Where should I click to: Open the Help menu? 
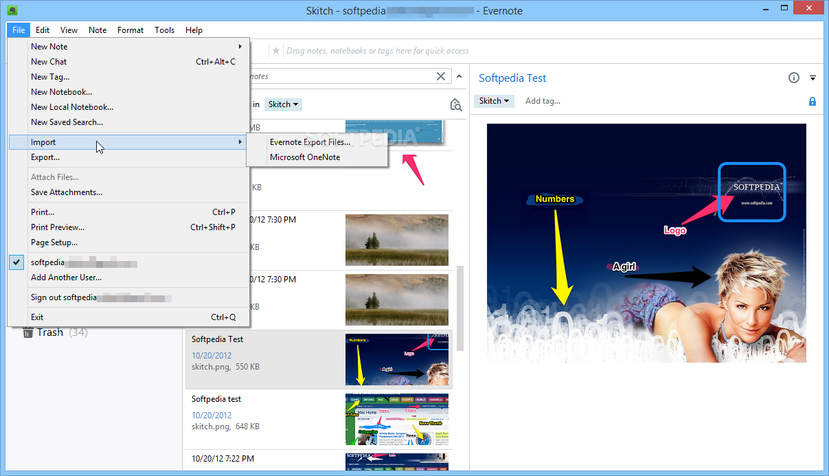coord(194,30)
